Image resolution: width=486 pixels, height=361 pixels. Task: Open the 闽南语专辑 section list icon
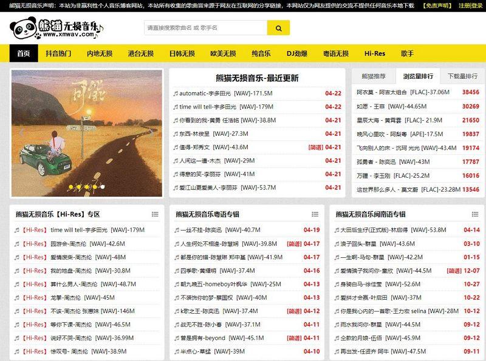click(475, 214)
